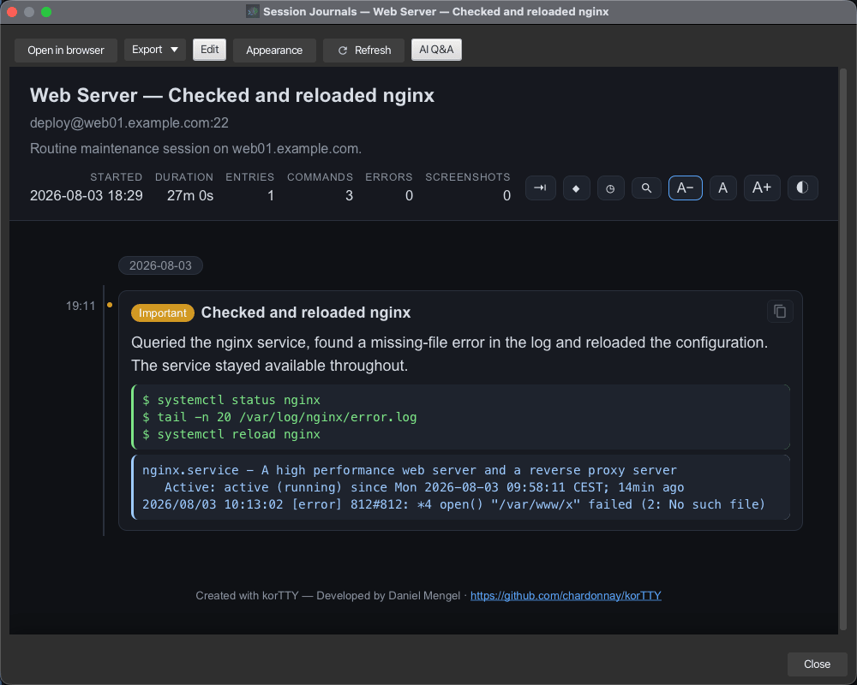Copy the nginx entry with clipboard icon
The height and width of the screenshot is (685, 857).
coord(780,312)
